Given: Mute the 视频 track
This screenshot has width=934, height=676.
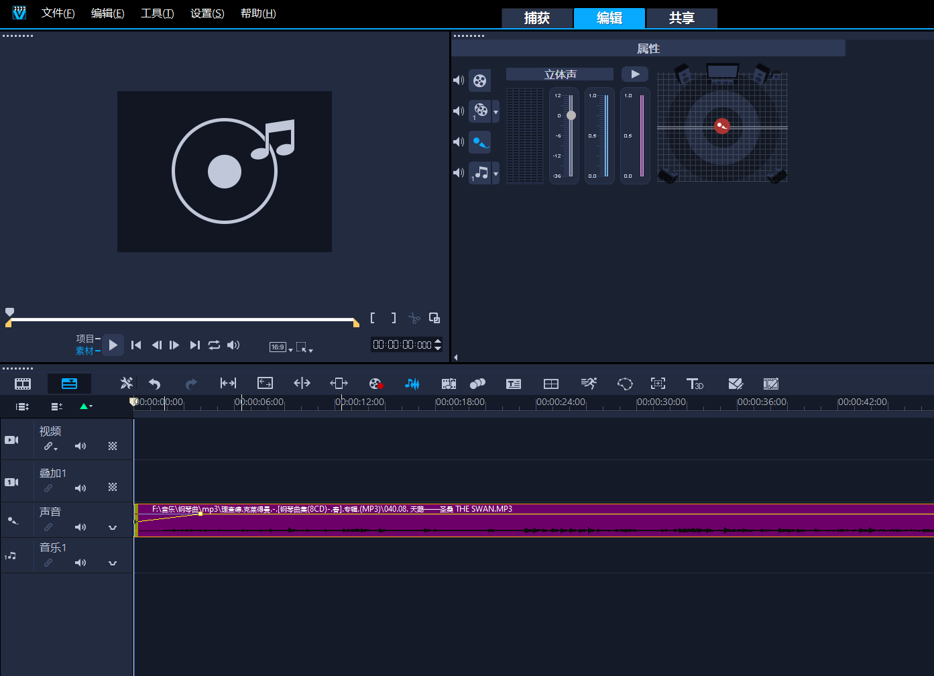Looking at the screenshot, I should 80,446.
